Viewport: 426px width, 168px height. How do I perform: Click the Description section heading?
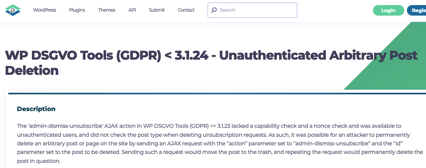36,109
